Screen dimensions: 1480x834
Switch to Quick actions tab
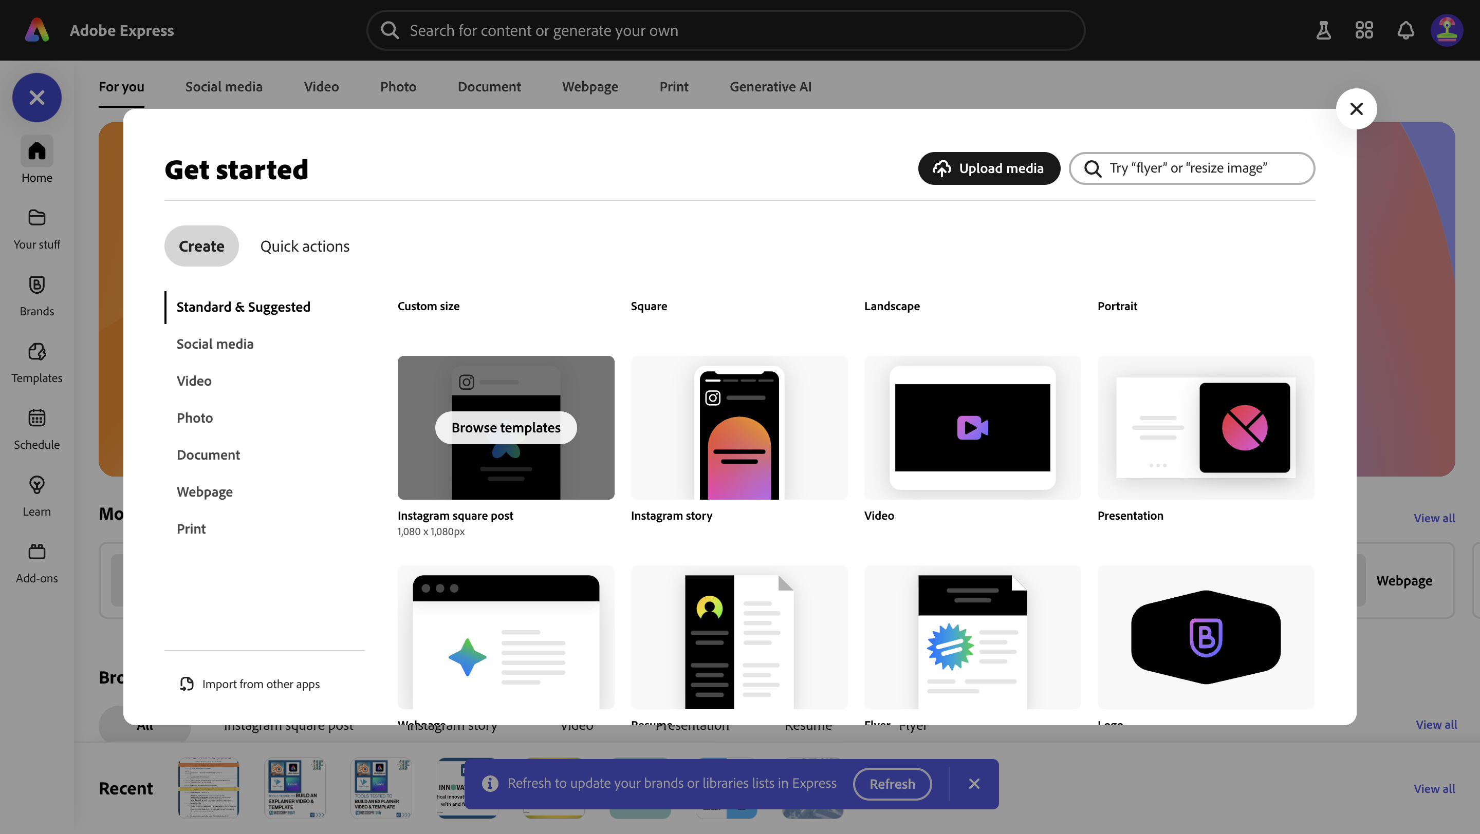305,246
